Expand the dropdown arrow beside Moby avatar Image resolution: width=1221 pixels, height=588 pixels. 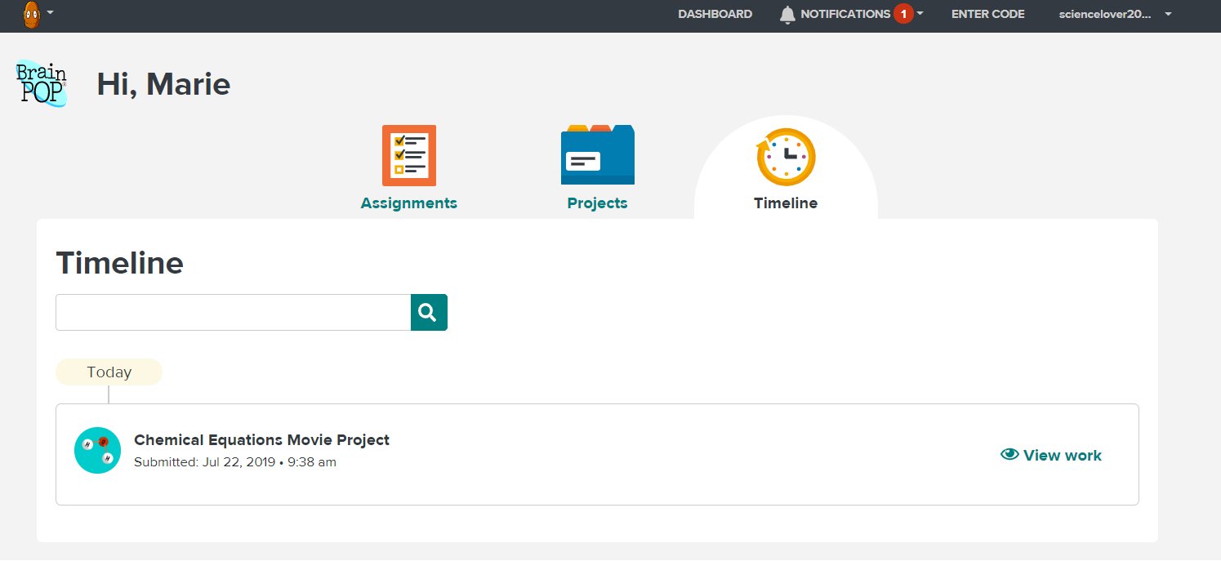[51, 13]
